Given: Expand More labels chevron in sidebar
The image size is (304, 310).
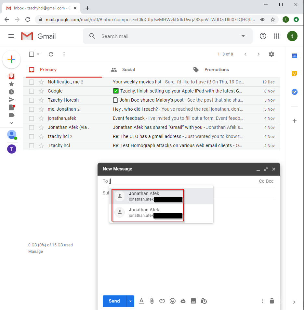Looking at the screenshot, I should click(11, 123).
